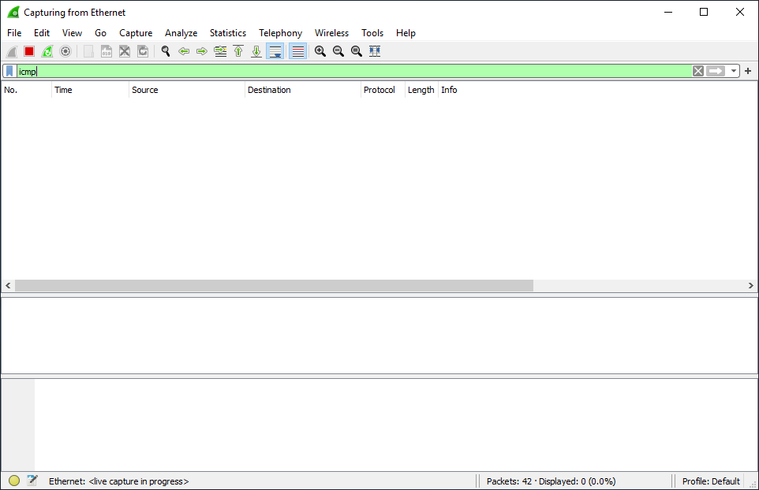Sort by the Info column header
This screenshot has width=759, height=490.
click(598, 90)
